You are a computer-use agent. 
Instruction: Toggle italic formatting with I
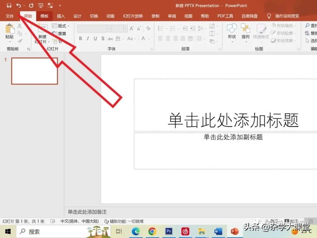[87, 38]
